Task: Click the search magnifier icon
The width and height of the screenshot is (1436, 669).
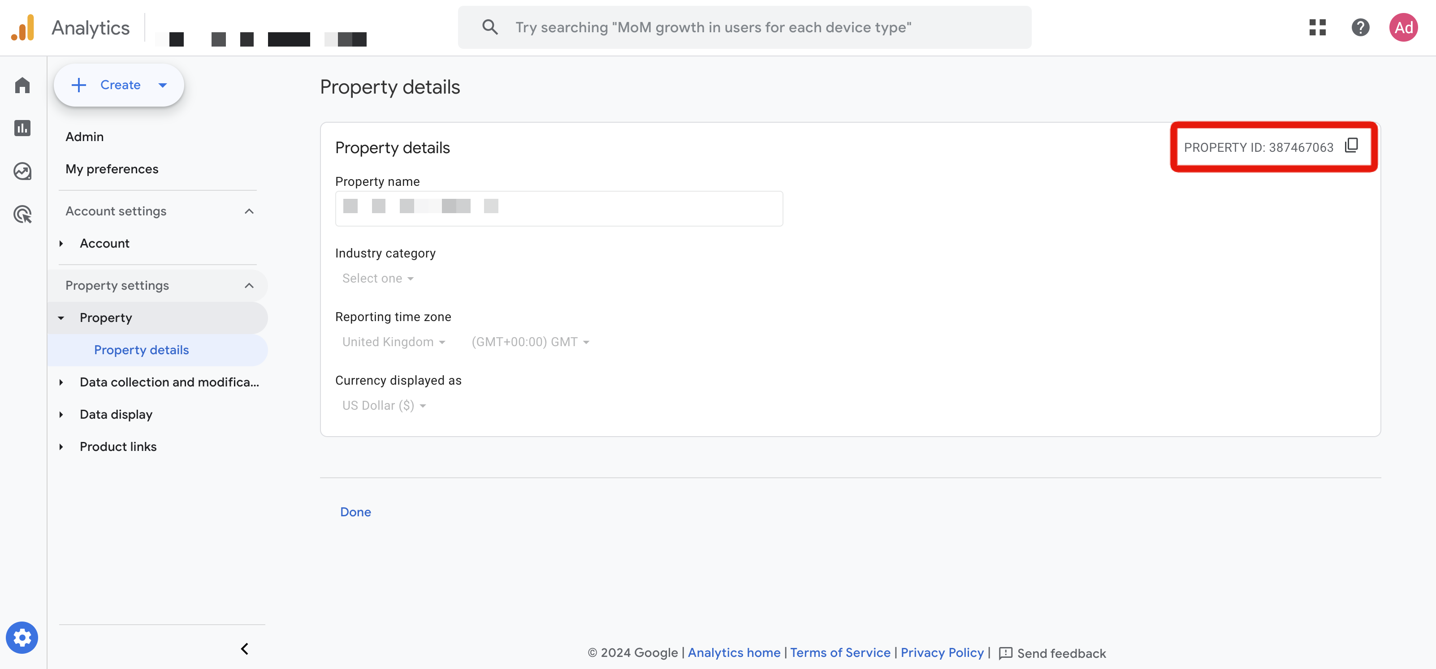Action: click(490, 27)
